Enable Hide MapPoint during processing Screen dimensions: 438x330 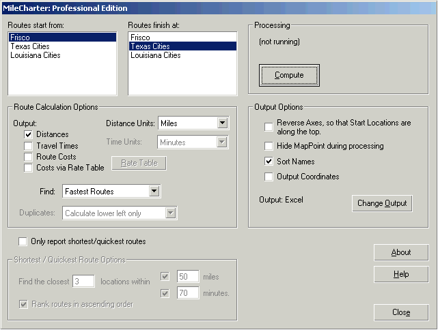(x=269, y=146)
